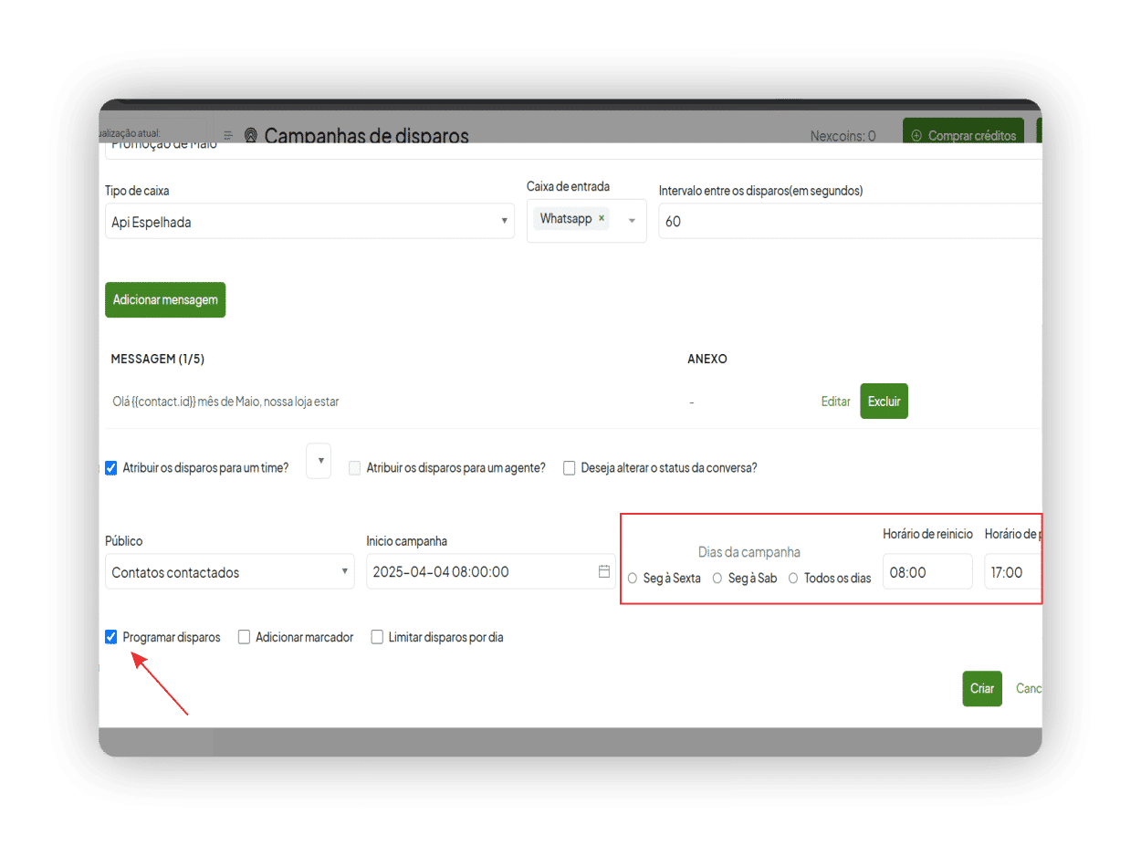The image size is (1141, 856).
Task: Remove the Whatsapp tag with its x
Action: [601, 219]
